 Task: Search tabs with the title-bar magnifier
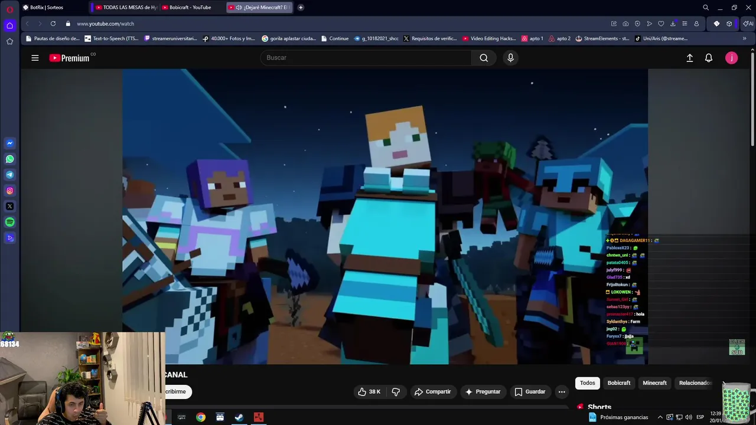pos(705,8)
